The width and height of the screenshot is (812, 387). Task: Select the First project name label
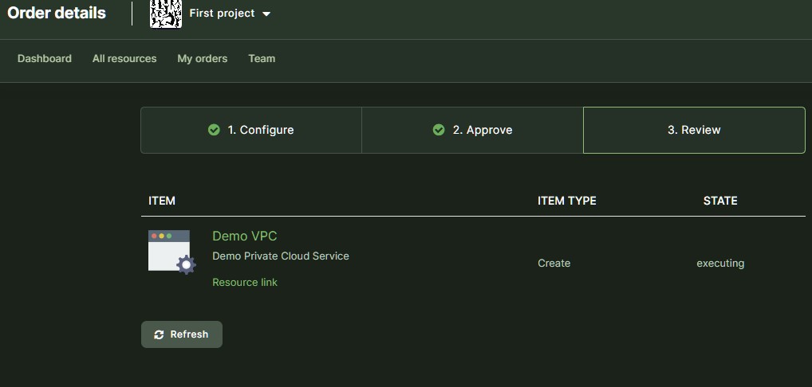222,14
